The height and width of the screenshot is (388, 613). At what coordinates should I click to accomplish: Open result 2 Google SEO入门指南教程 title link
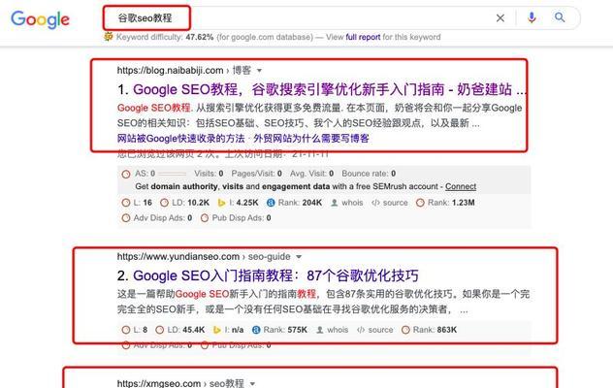(275, 275)
